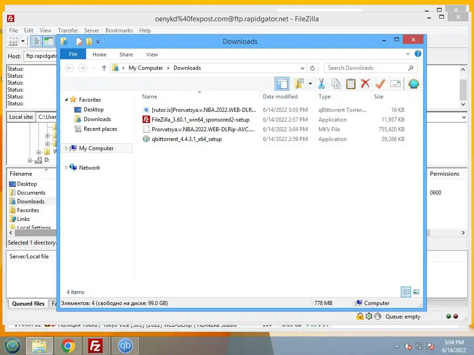Select the Queued files tab in FileZilla
This screenshot has height=355, width=474.
[x=28, y=304]
